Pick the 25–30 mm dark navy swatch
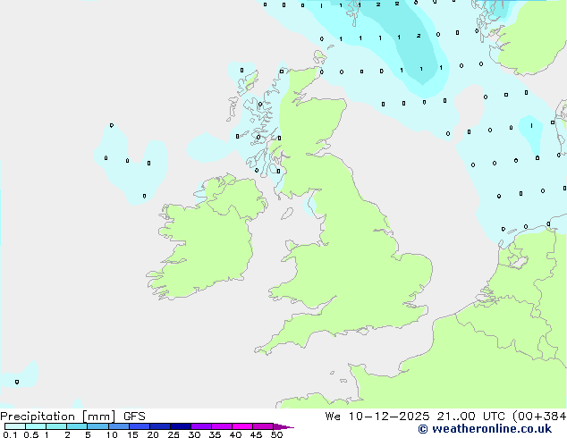The height and width of the screenshot is (438, 567). click(181, 426)
